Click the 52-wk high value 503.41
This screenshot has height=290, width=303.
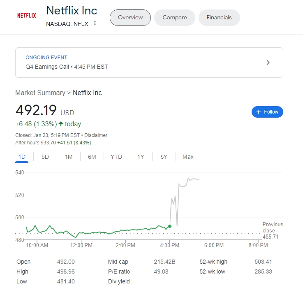[x=263, y=262]
